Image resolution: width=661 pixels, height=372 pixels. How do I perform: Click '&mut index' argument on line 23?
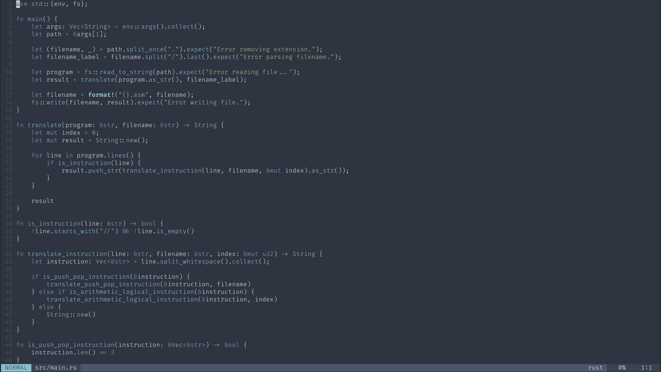pyautogui.click(x=285, y=170)
